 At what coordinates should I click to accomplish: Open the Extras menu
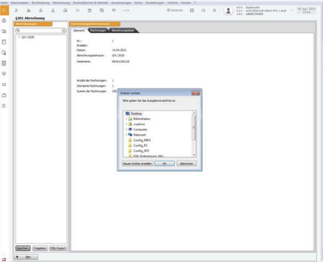point(138,3)
